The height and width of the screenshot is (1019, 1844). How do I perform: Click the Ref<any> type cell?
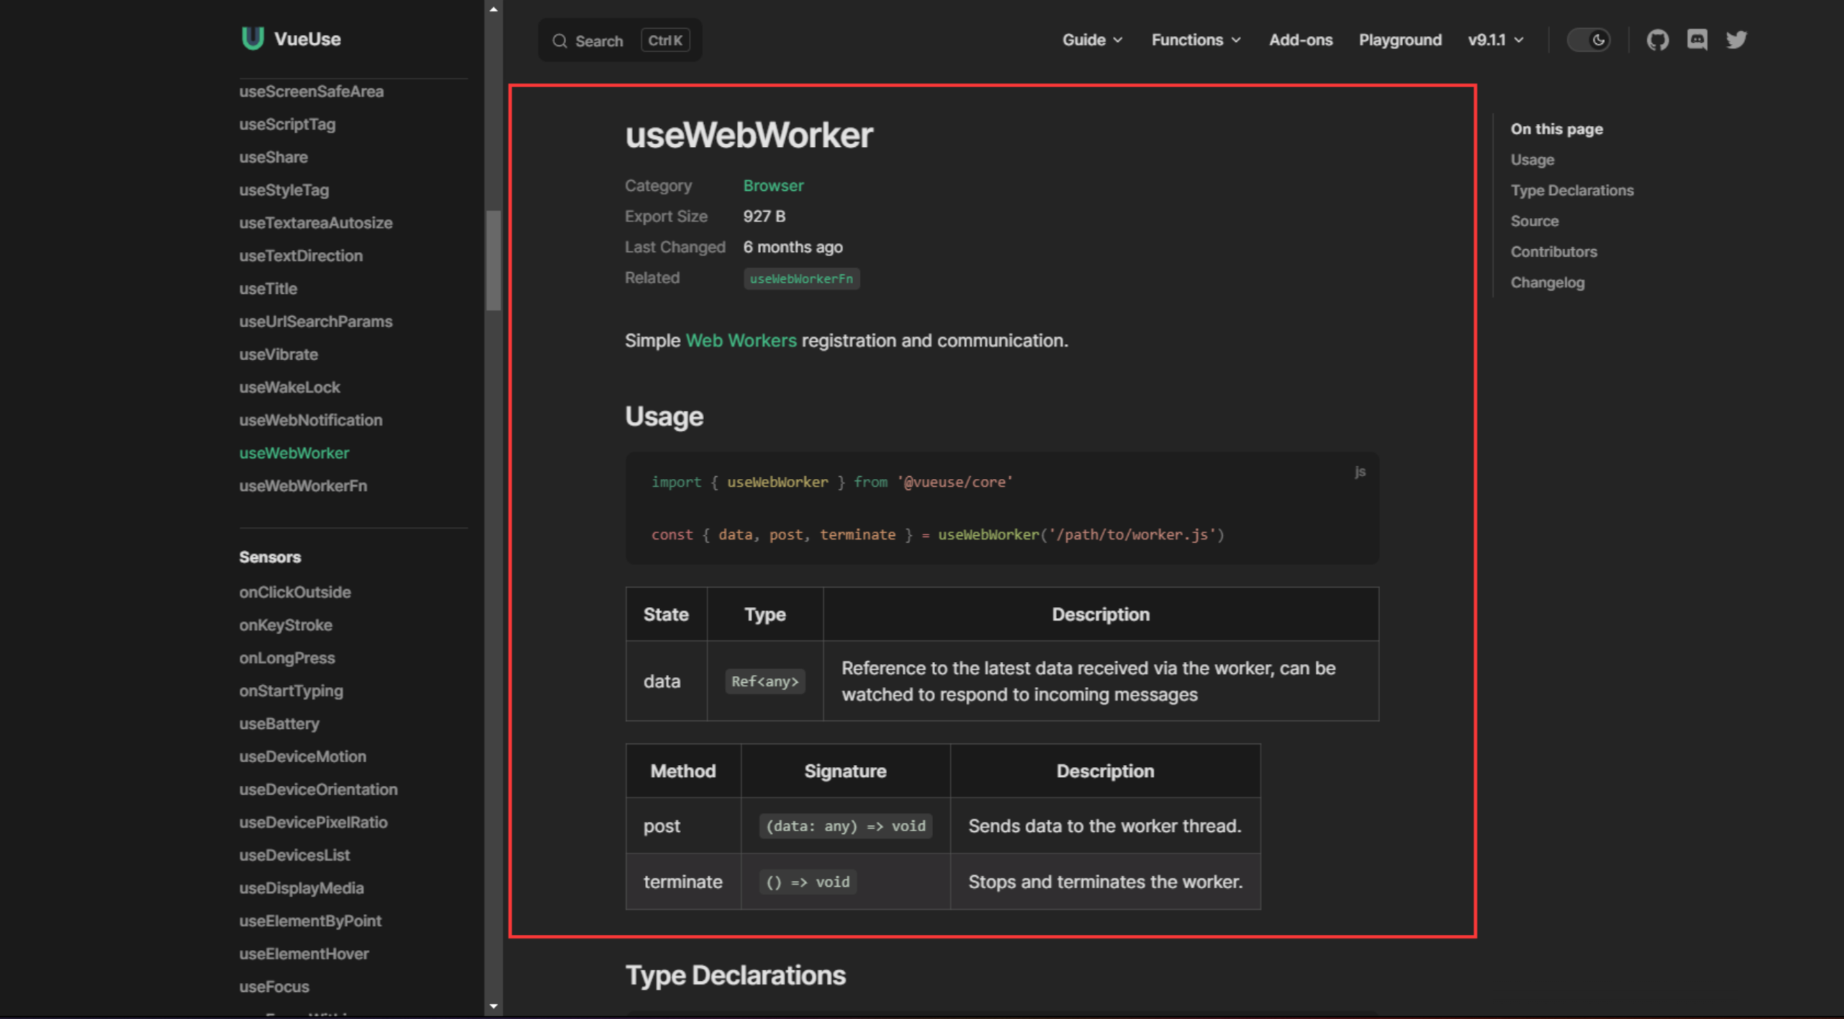765,682
